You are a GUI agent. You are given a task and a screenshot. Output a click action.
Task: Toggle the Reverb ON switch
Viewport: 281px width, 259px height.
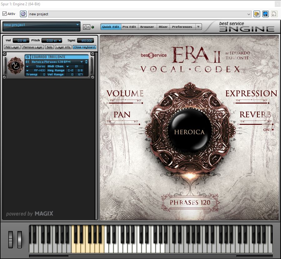pos(273,129)
